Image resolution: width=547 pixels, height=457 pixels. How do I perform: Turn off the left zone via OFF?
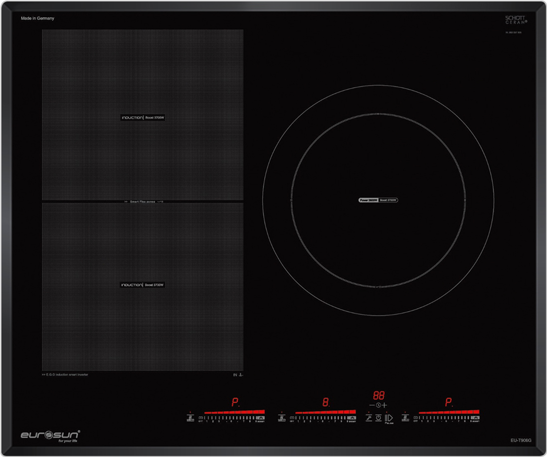coord(201,418)
